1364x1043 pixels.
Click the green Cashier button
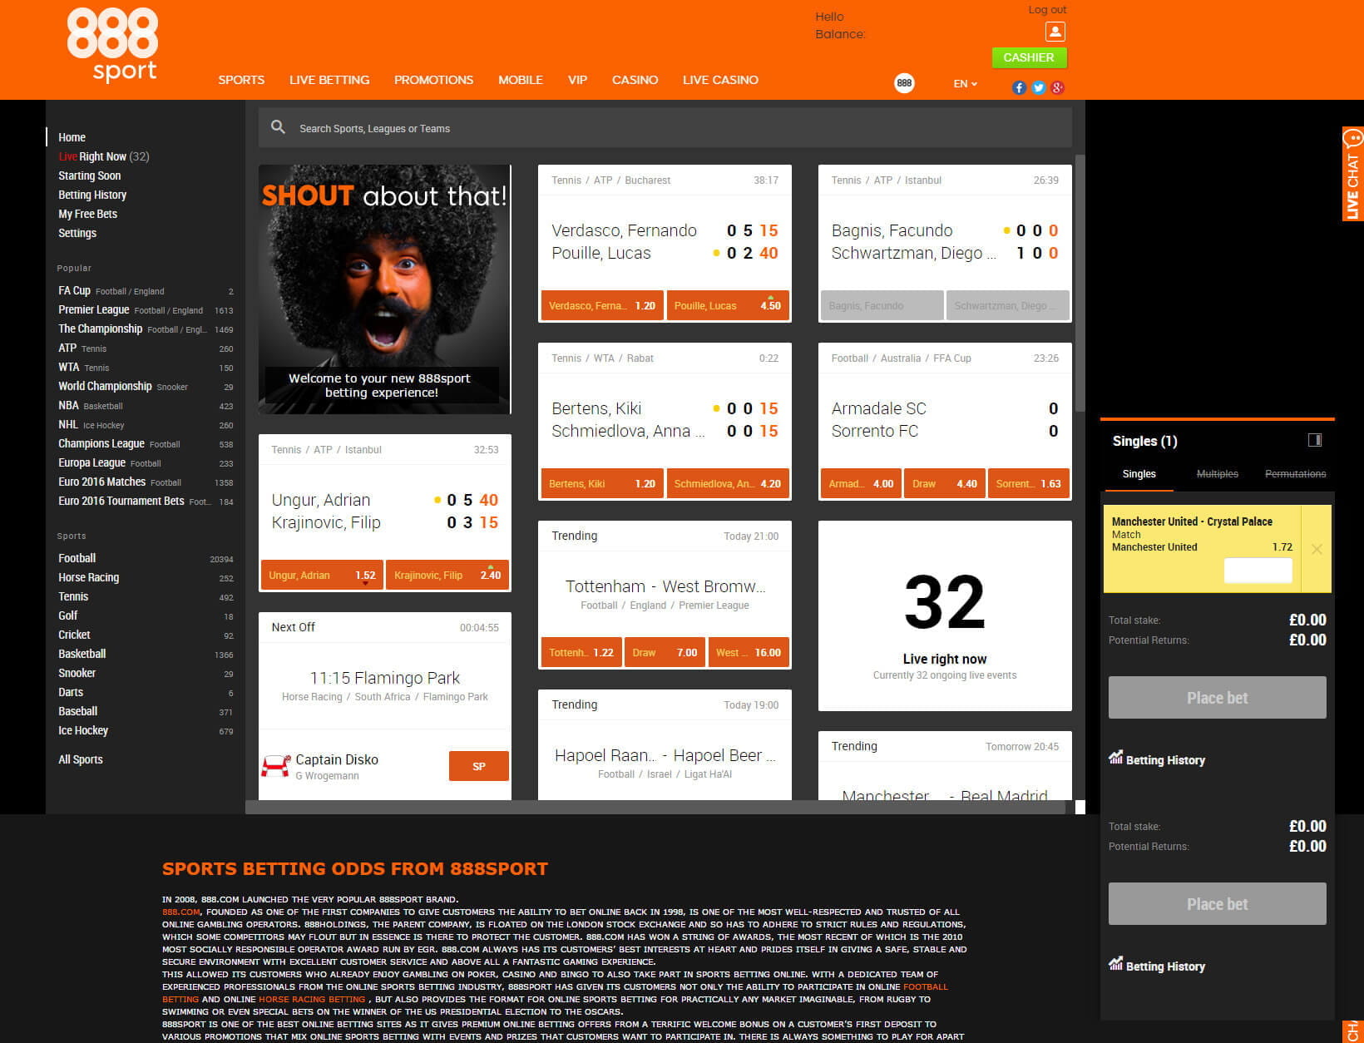pos(1029,57)
